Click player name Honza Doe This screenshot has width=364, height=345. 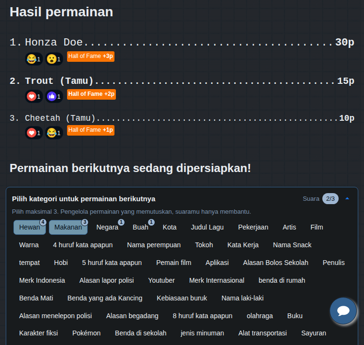(x=54, y=42)
